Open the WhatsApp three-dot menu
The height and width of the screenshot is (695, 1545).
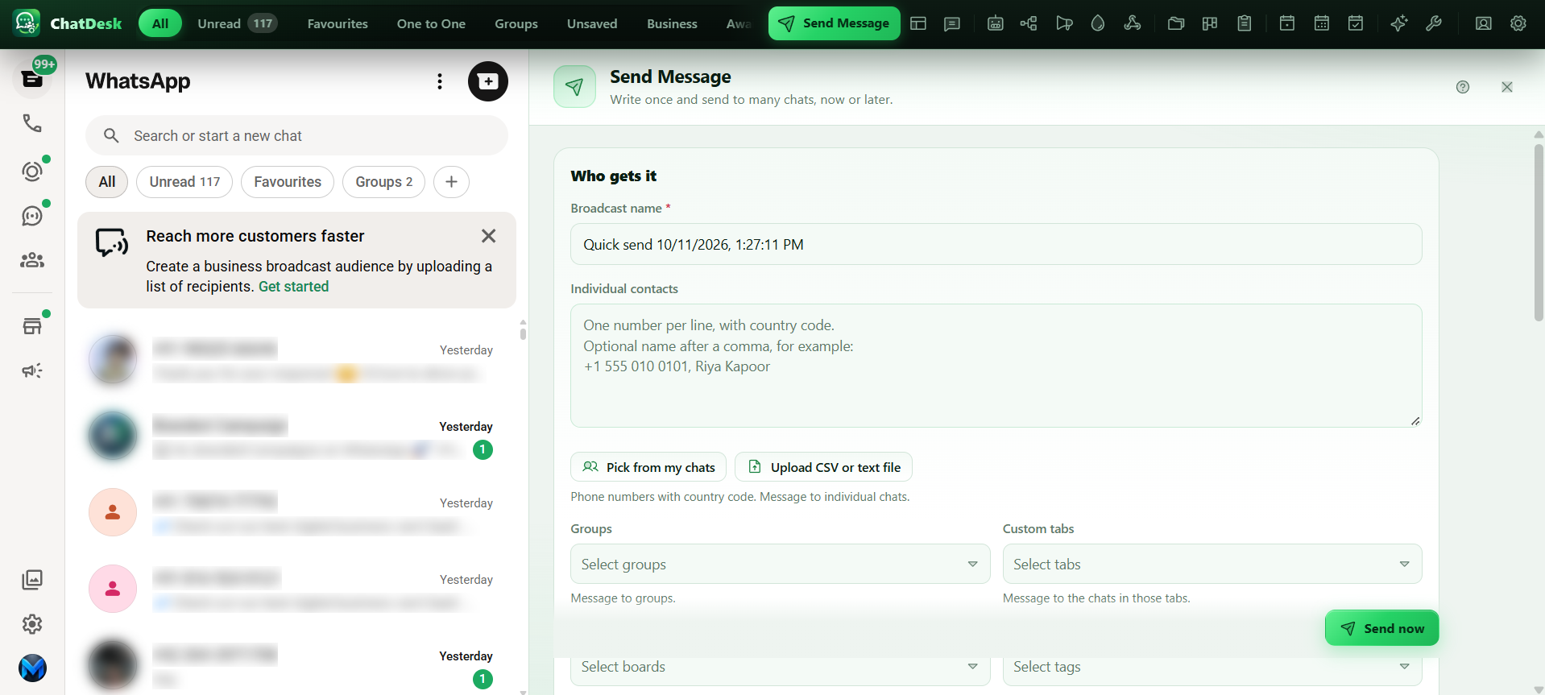tap(440, 81)
